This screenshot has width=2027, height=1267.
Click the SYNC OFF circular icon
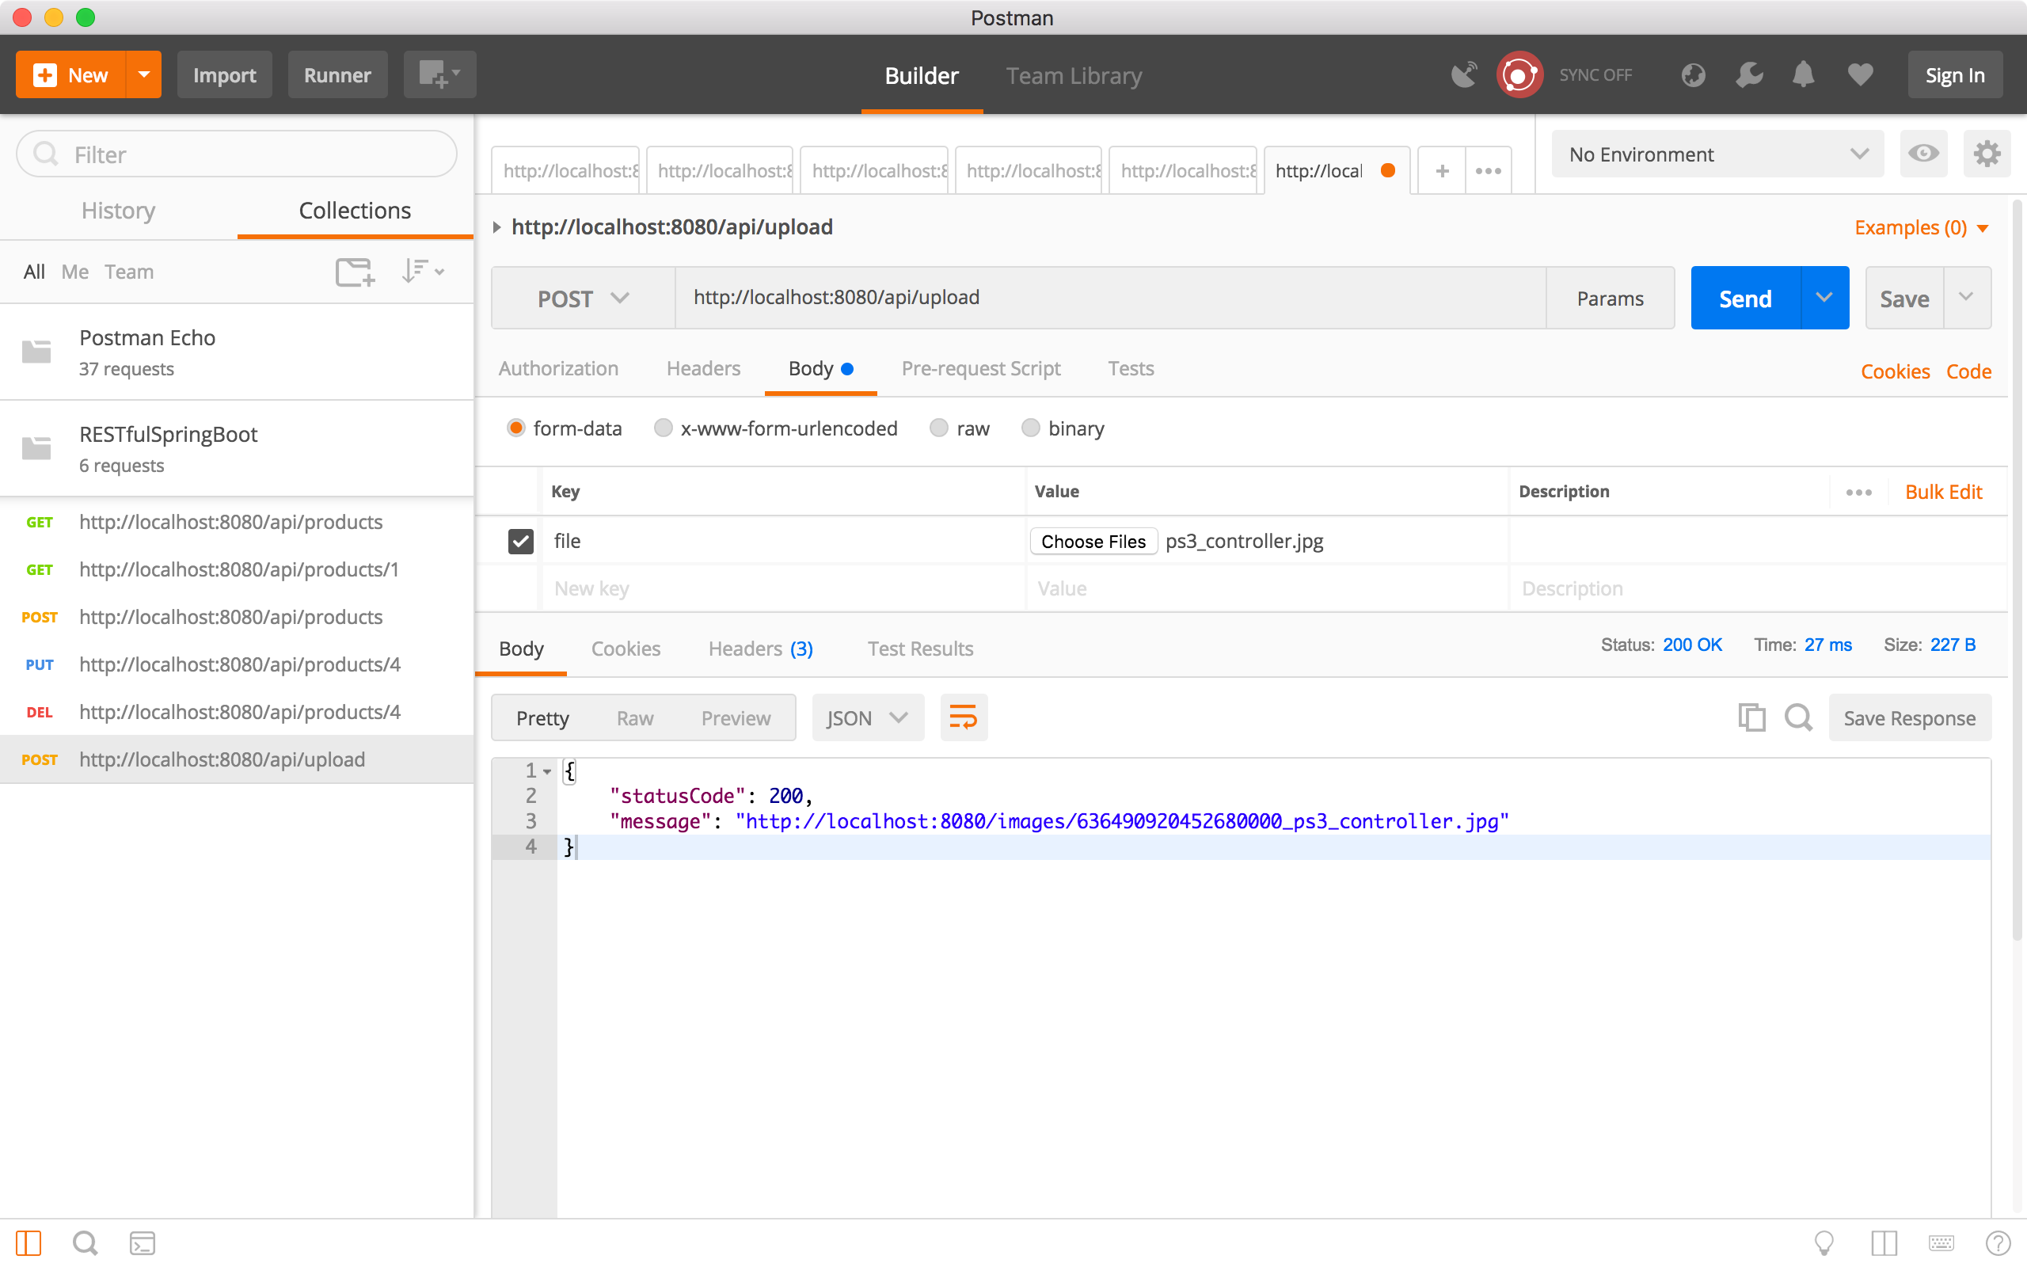click(1519, 75)
